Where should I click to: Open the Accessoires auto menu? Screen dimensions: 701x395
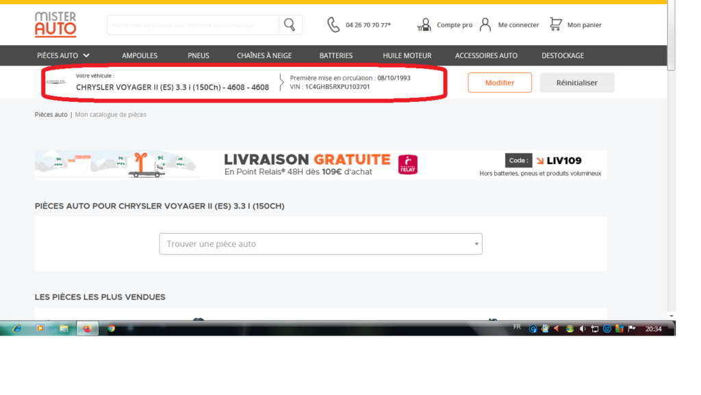point(487,55)
